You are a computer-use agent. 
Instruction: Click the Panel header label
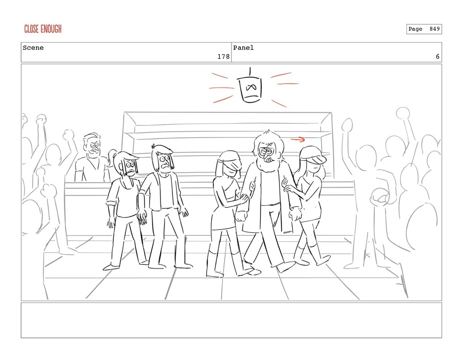pyautogui.click(x=243, y=48)
